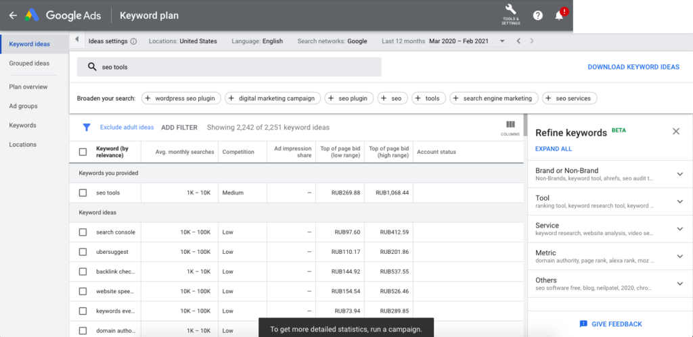Change Language: English setting
The width and height of the screenshot is (693, 337).
pos(257,41)
